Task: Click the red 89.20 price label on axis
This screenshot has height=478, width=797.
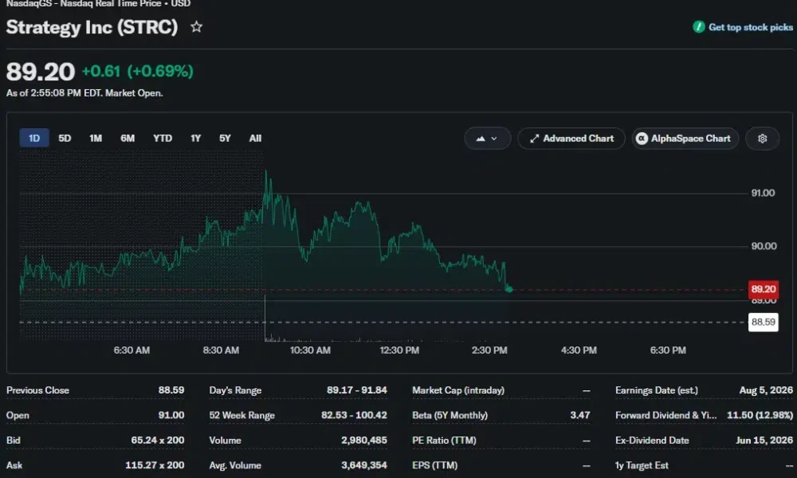Action: point(763,289)
